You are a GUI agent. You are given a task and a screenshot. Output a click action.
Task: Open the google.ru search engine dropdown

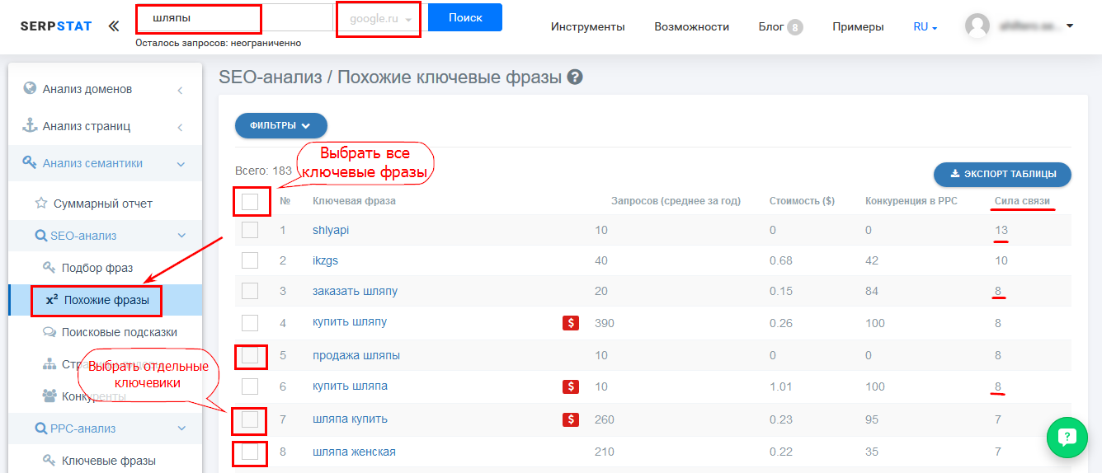(x=379, y=19)
